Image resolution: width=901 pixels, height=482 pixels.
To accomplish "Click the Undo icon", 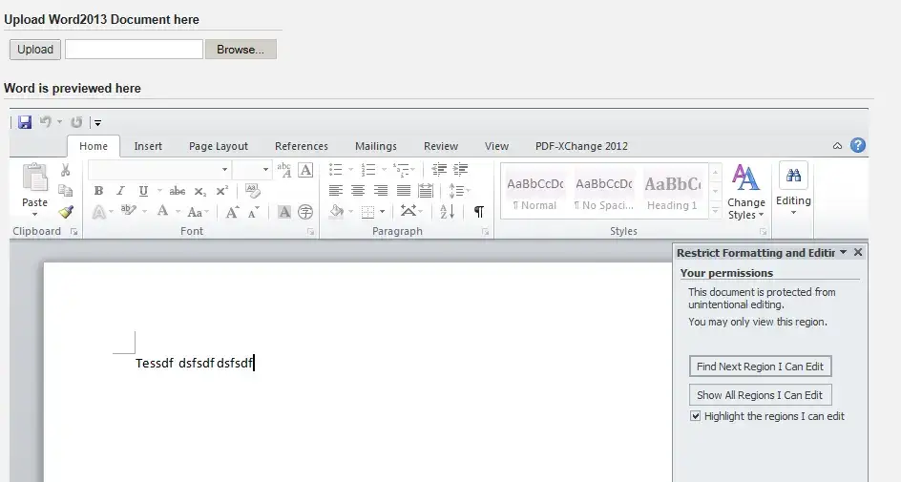I will click(x=45, y=122).
